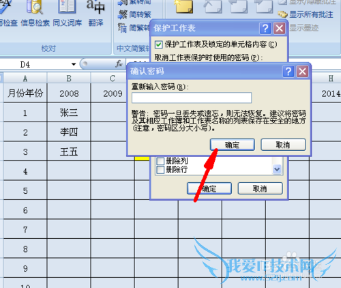Click column A cell showing 3

tap(25, 152)
